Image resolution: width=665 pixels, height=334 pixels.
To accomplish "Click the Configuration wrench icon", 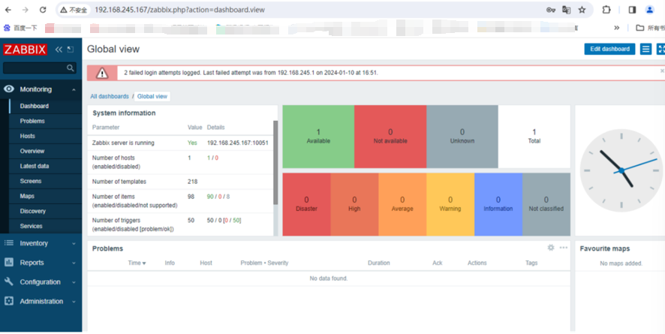I will (9, 281).
